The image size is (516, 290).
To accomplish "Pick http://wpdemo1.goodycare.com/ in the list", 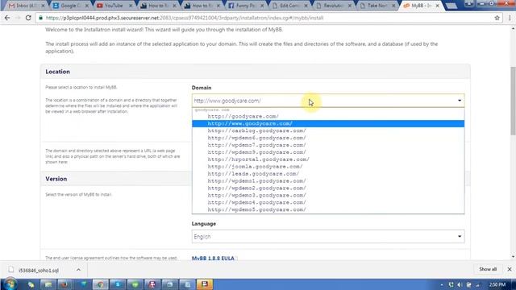I will point(328,181).
